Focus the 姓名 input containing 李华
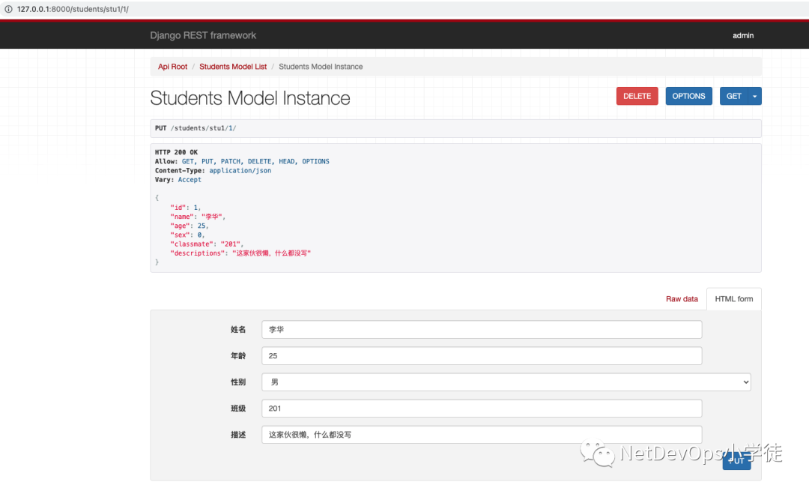The width and height of the screenshot is (809, 491). point(482,329)
